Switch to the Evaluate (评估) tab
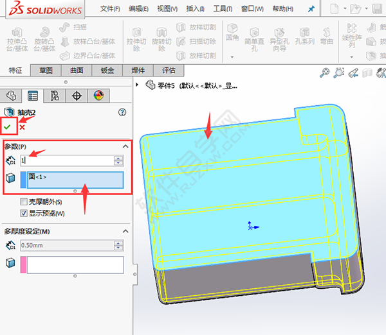The image size is (386, 335). tap(169, 71)
